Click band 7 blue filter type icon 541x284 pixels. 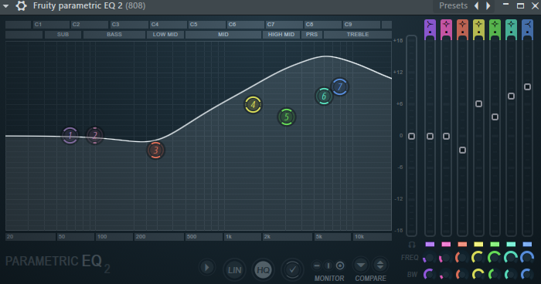click(x=527, y=26)
